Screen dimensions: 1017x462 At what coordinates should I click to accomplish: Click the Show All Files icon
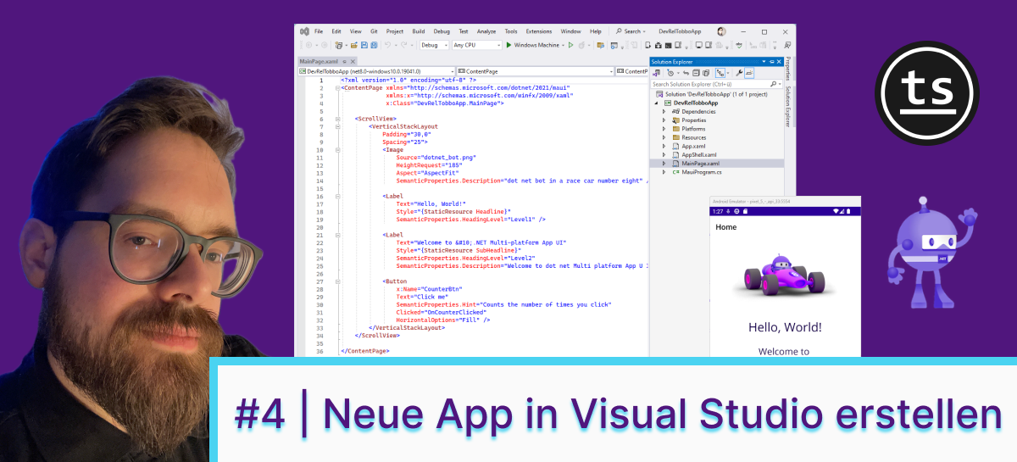point(706,73)
